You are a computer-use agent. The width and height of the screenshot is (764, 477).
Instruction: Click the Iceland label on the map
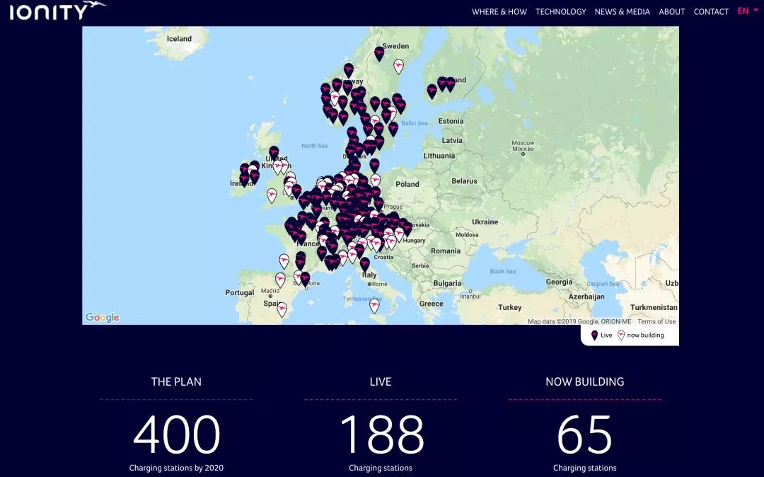click(x=179, y=39)
